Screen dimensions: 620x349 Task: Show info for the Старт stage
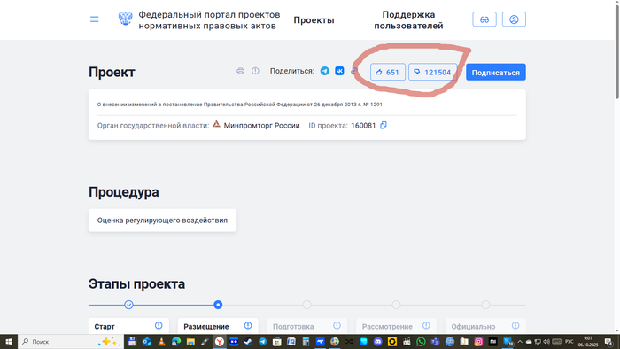tap(159, 326)
